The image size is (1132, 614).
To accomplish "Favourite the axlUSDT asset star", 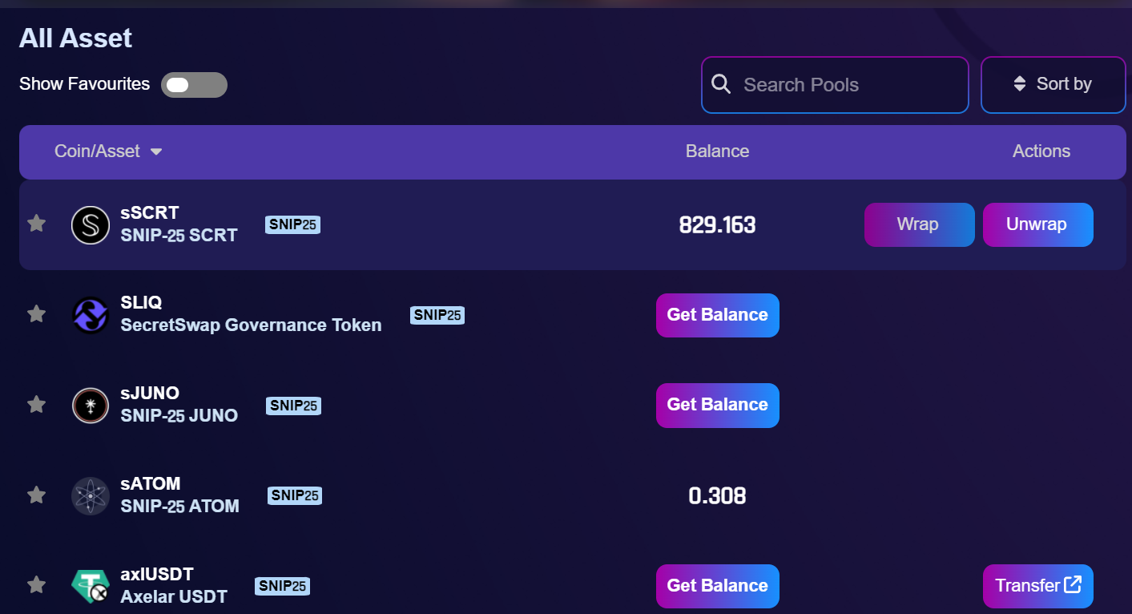I will pyautogui.click(x=36, y=585).
